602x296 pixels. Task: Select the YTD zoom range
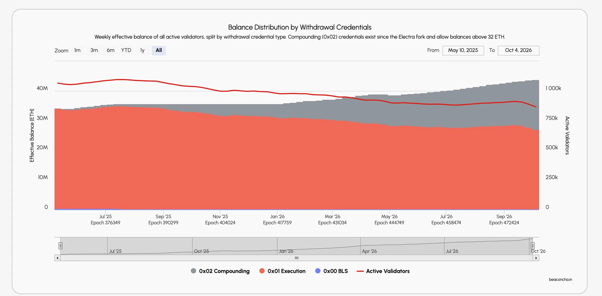(x=126, y=50)
